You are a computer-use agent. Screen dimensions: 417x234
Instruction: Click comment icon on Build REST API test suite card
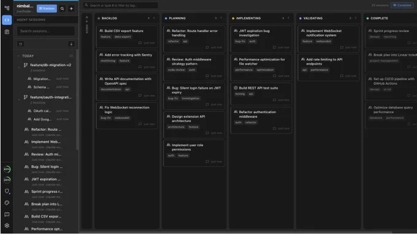point(275,100)
